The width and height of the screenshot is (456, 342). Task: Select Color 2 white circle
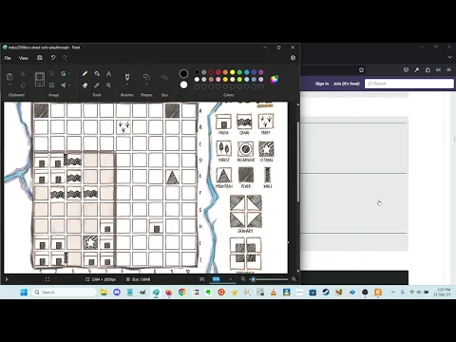pyautogui.click(x=183, y=85)
